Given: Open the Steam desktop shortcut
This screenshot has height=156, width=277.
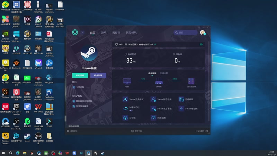Looking at the screenshot, I should (27, 137).
